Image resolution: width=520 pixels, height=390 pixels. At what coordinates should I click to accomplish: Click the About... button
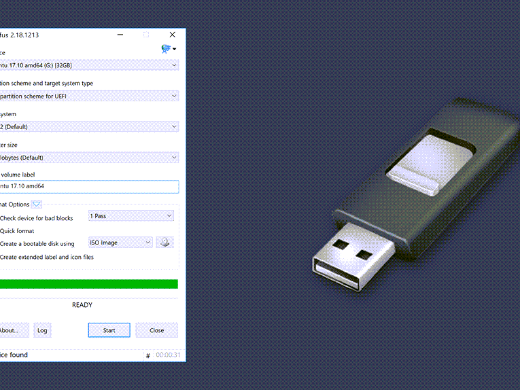pos(14,330)
